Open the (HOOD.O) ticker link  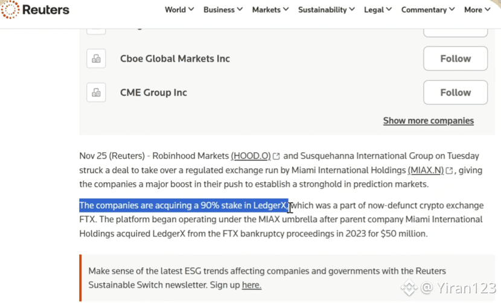pyautogui.click(x=250, y=156)
